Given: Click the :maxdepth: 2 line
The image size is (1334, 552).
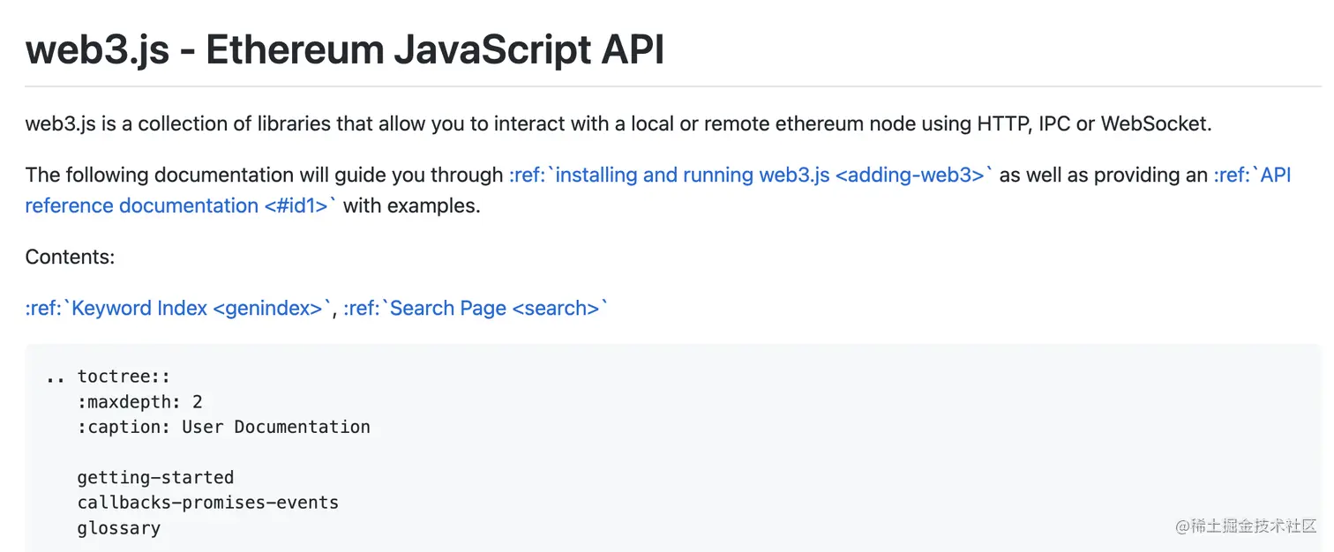Looking at the screenshot, I should pos(139,402).
